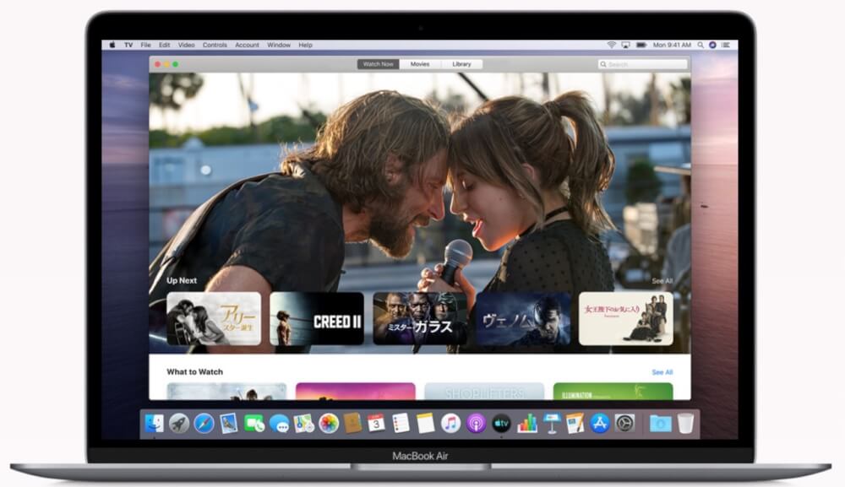Viewport: 845px width, 487px height.
Task: Open Notification Center from the menu bar
Action: click(725, 46)
